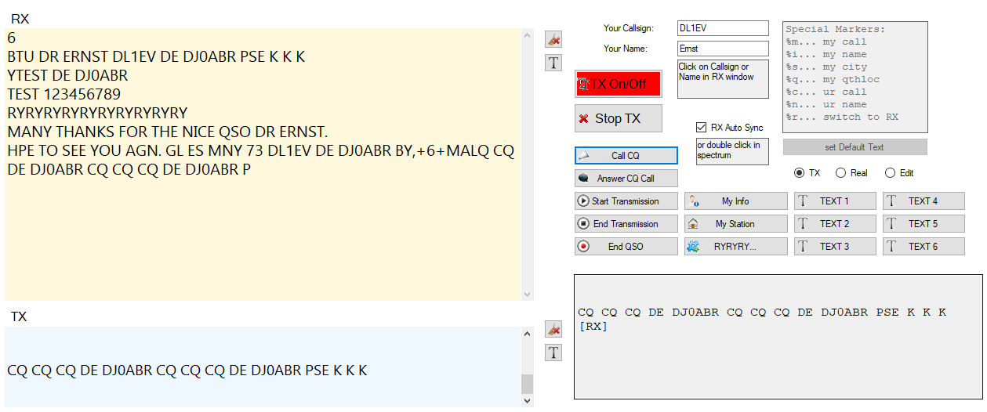987x412 pixels.
Task: Click the TEXT 4 macro button
Action: pos(923,201)
